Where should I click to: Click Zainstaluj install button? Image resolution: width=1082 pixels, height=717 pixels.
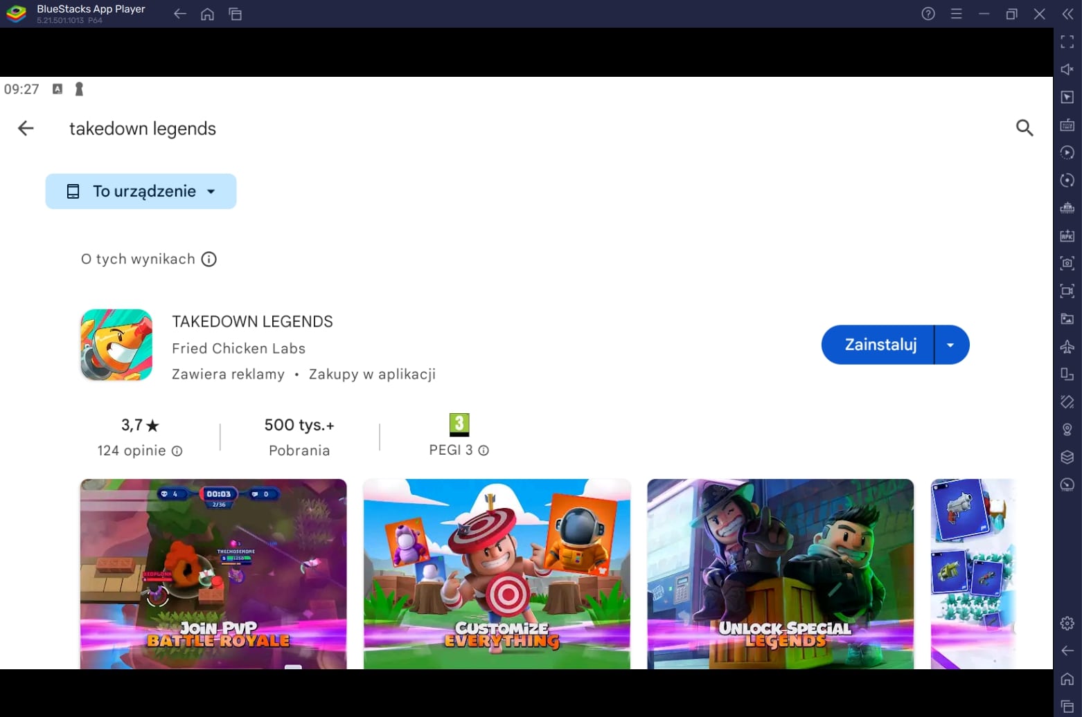tap(878, 345)
